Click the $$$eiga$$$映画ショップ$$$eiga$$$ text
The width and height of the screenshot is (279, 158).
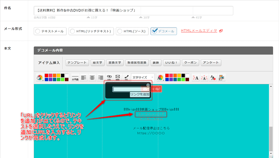pos(151,109)
